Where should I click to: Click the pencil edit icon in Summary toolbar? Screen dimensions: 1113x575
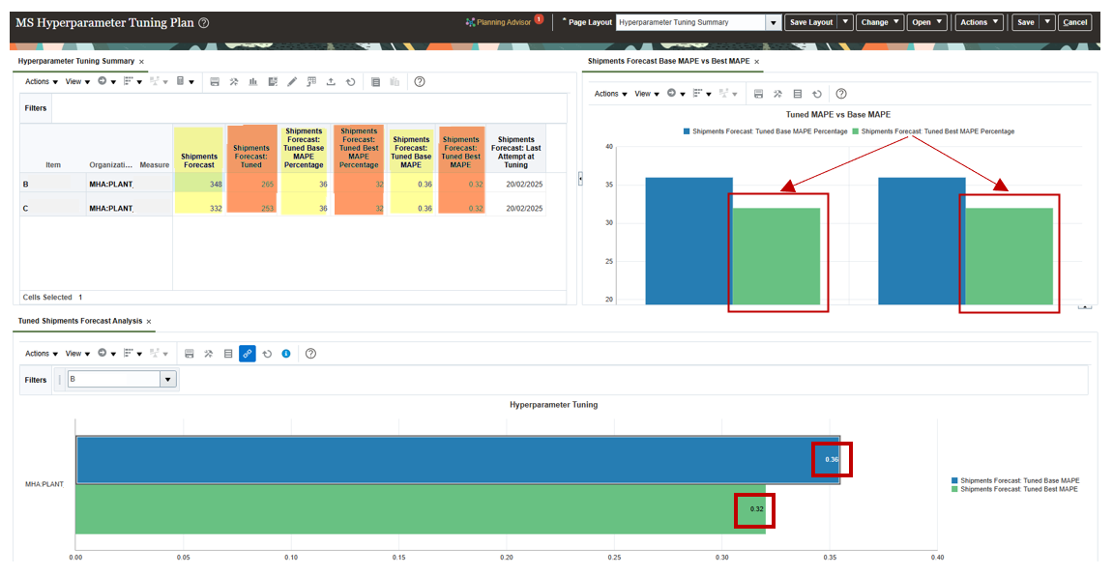[x=292, y=82]
